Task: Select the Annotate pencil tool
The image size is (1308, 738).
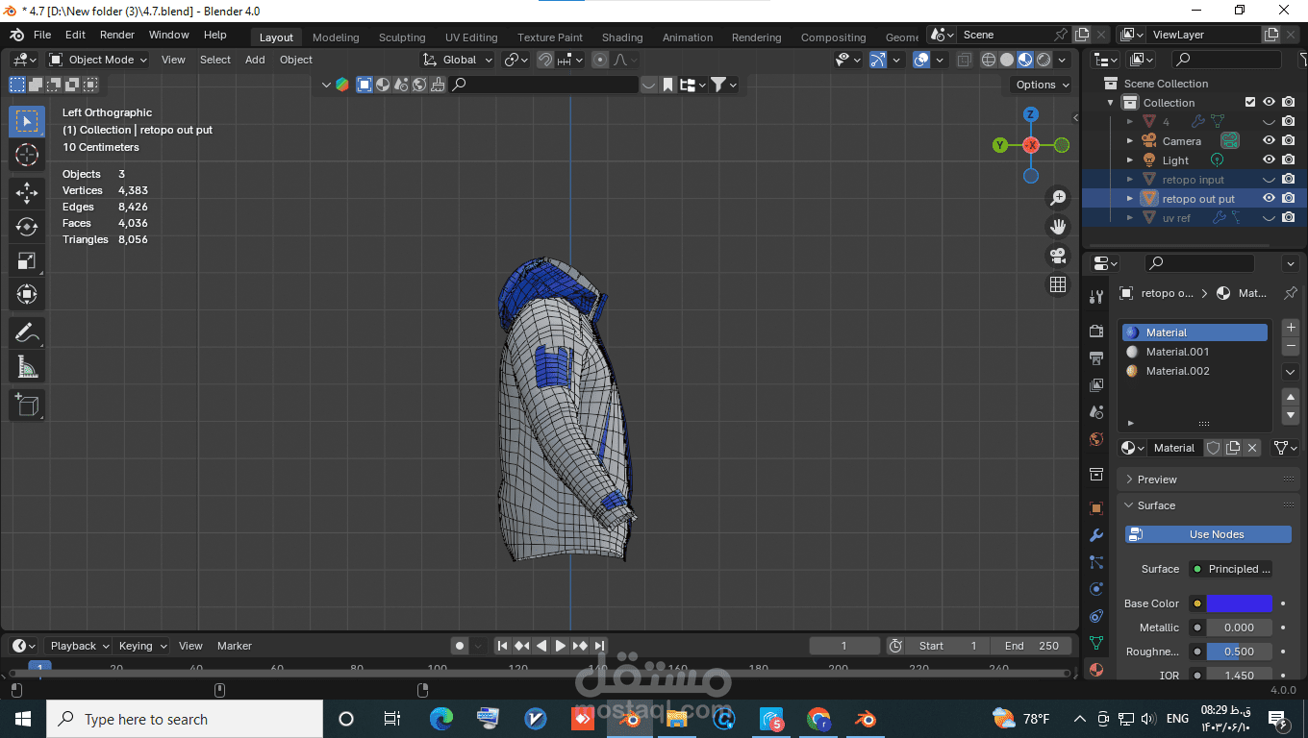Action: point(27,332)
